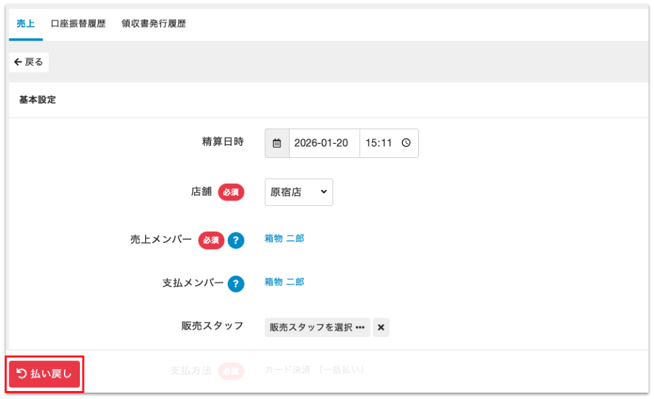Click the 基本設定 section heading
The width and height of the screenshot is (654, 399).
[x=37, y=100]
